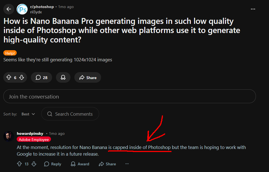Upvote the post

click(x=9, y=77)
